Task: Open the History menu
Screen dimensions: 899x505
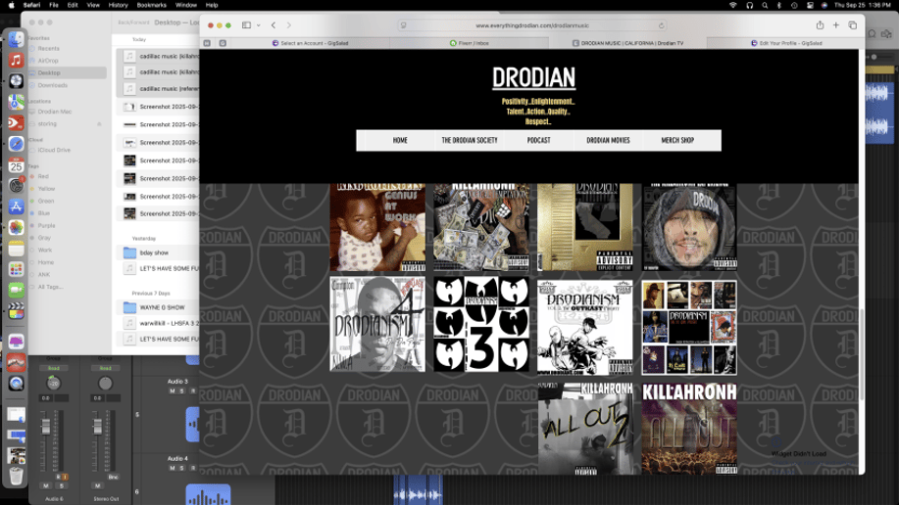Action: 118,5
